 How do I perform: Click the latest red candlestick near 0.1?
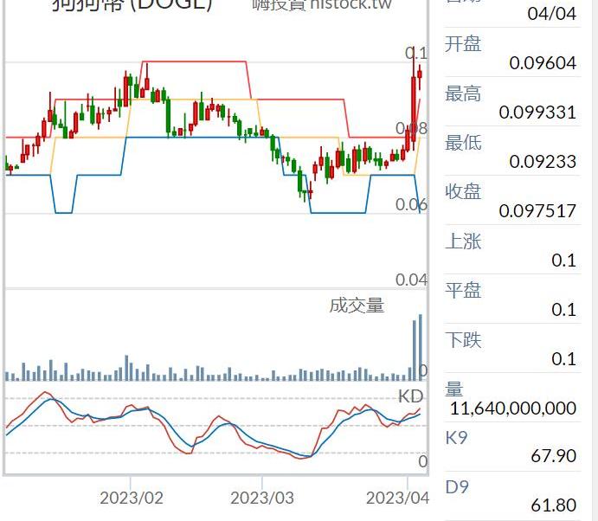point(420,75)
